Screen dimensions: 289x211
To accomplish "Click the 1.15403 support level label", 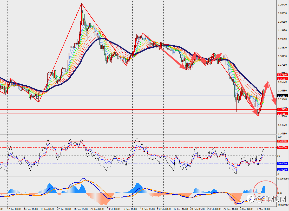I will tap(282, 109).
